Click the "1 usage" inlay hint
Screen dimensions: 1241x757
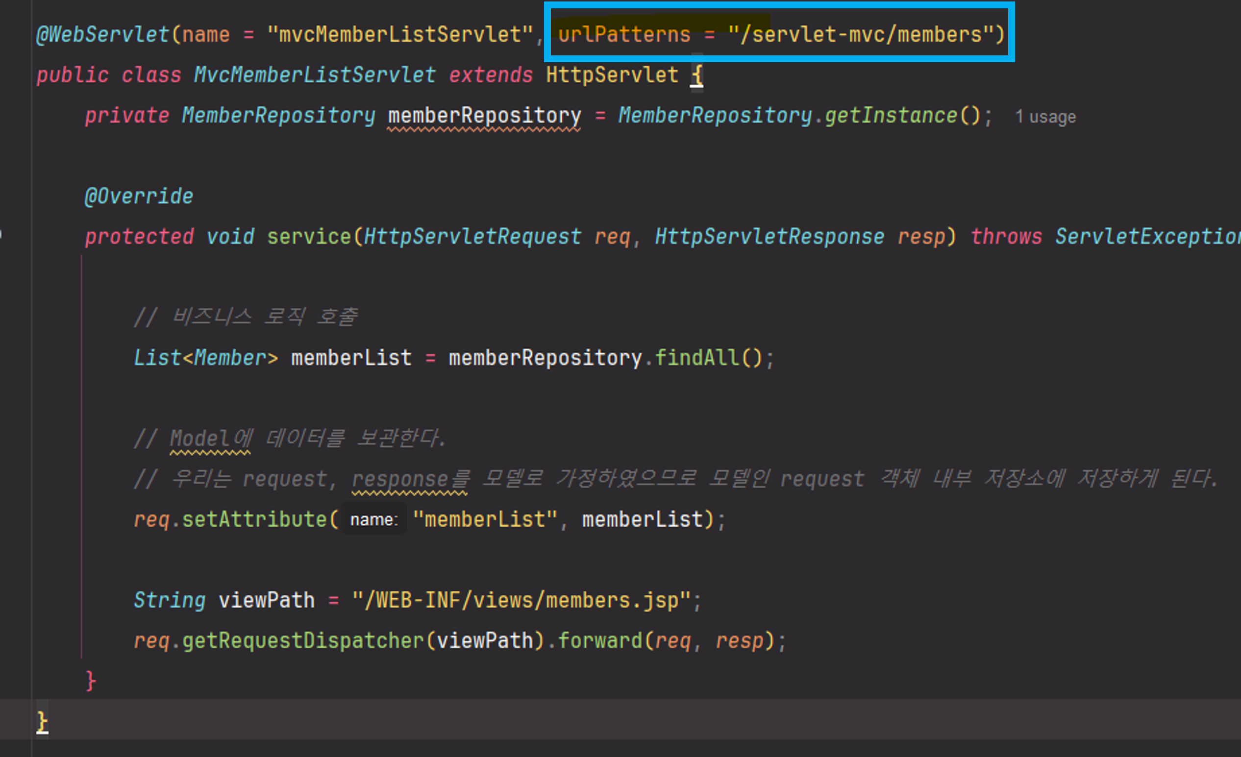click(x=1045, y=117)
